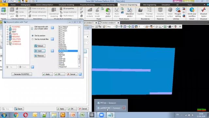The width and height of the screenshot is (209, 118).
Task: Switch to the Simulation ribbon tab
Action: click(x=166, y=5)
